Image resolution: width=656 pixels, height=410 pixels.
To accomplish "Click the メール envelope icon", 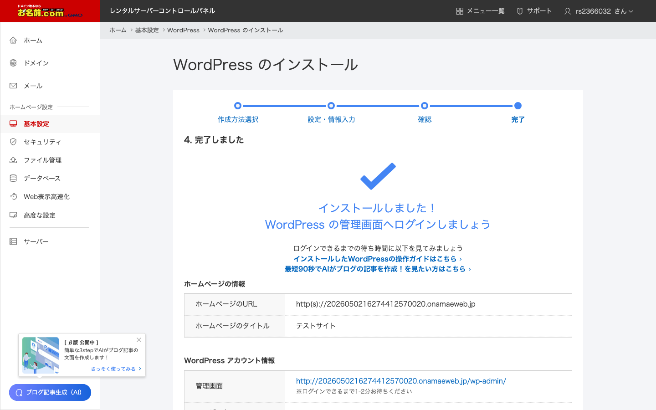I will tap(13, 86).
